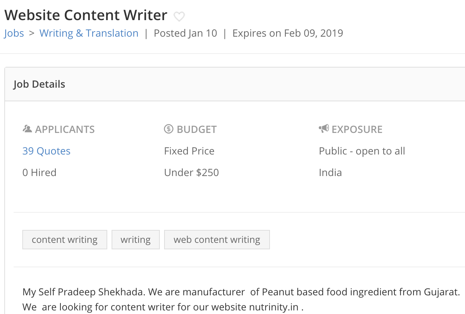Open the Jobs breadcrumb link
Image resolution: width=465 pixels, height=314 pixels.
pyautogui.click(x=14, y=33)
